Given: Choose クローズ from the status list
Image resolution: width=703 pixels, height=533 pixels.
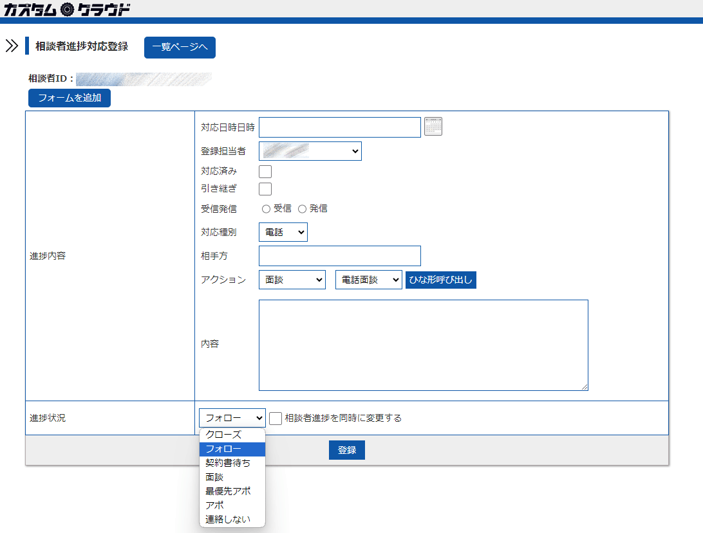Looking at the screenshot, I should [223, 435].
